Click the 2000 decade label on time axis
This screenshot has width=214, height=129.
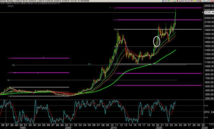coord(68,128)
